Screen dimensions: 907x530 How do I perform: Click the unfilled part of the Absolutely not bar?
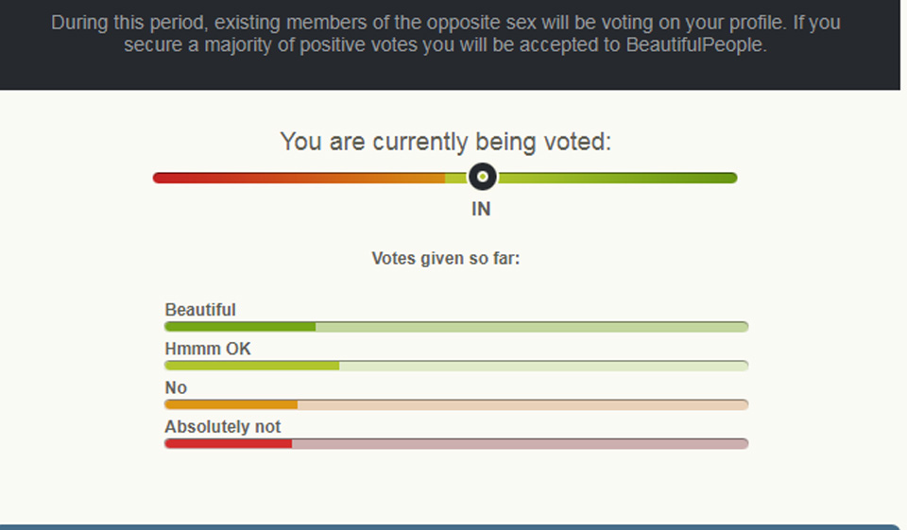(x=520, y=443)
